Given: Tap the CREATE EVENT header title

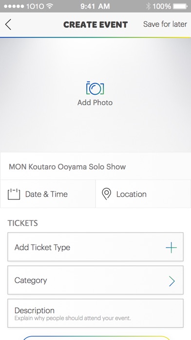Looking at the screenshot, I should (x=95, y=25).
